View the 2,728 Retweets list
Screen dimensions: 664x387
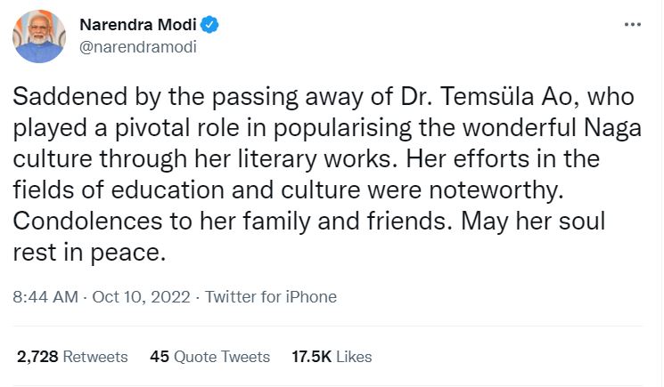pyautogui.click(x=72, y=357)
